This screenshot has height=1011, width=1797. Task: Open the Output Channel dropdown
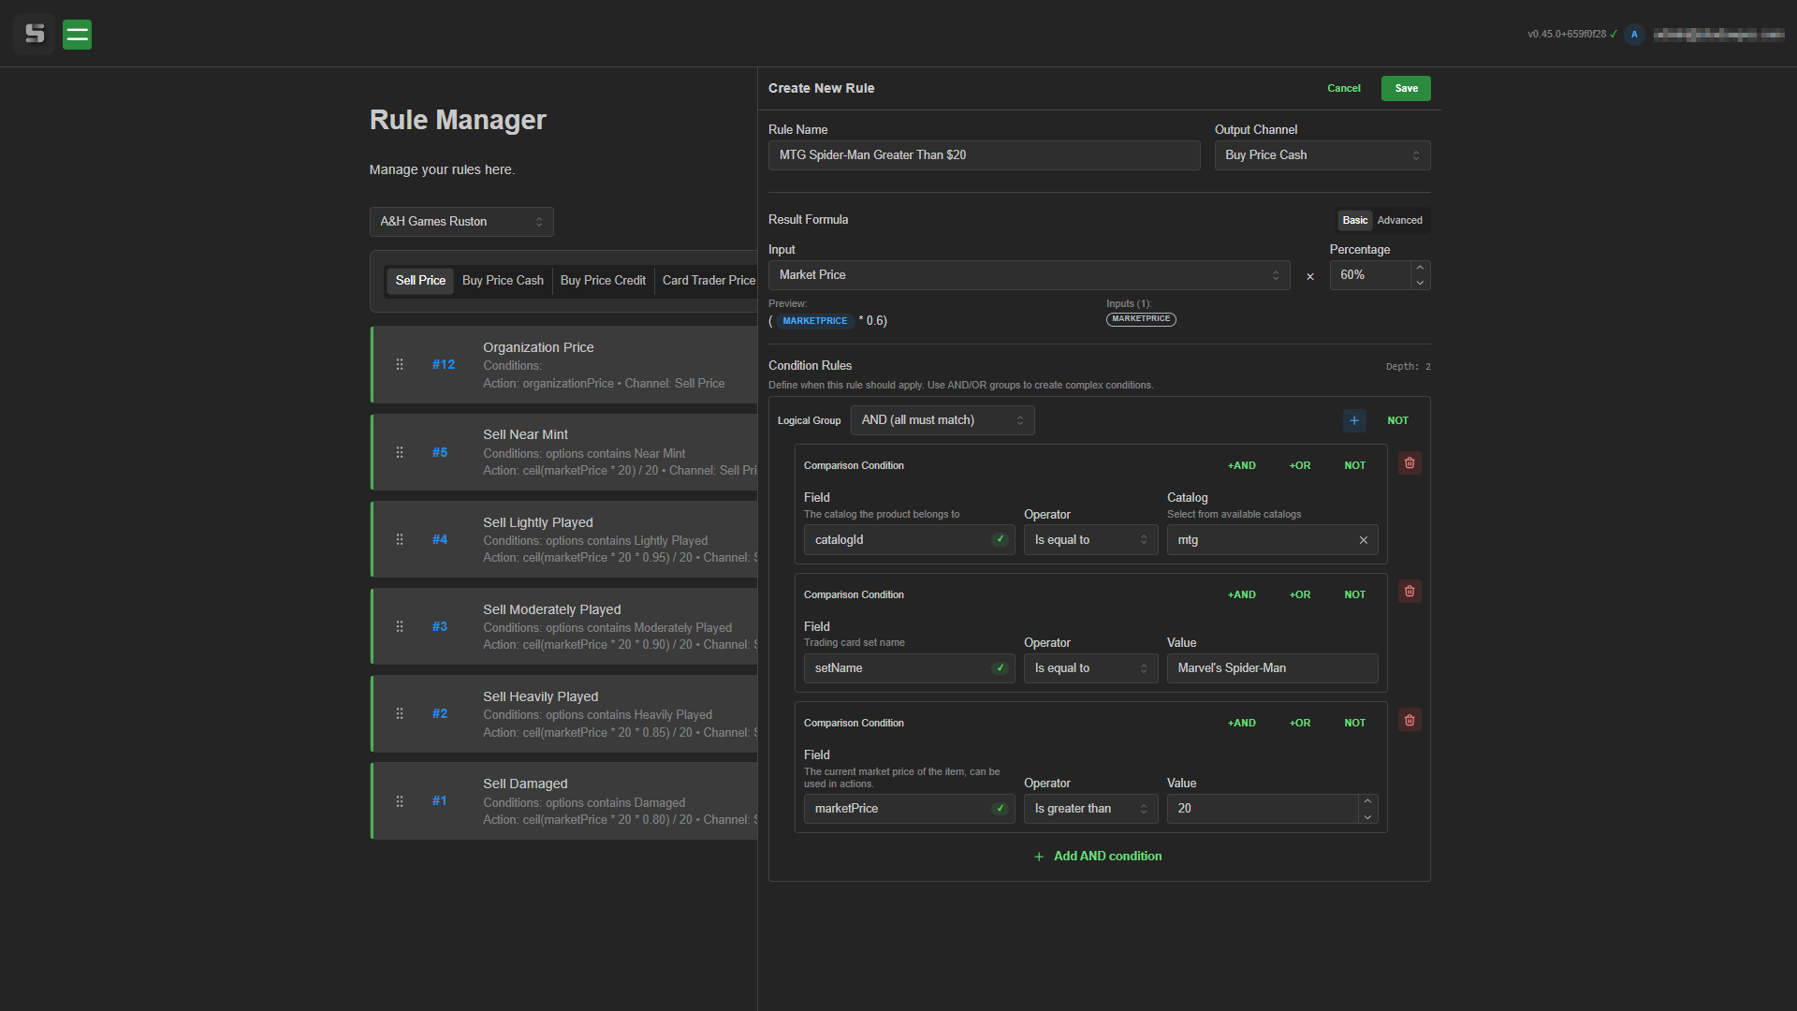1322,154
